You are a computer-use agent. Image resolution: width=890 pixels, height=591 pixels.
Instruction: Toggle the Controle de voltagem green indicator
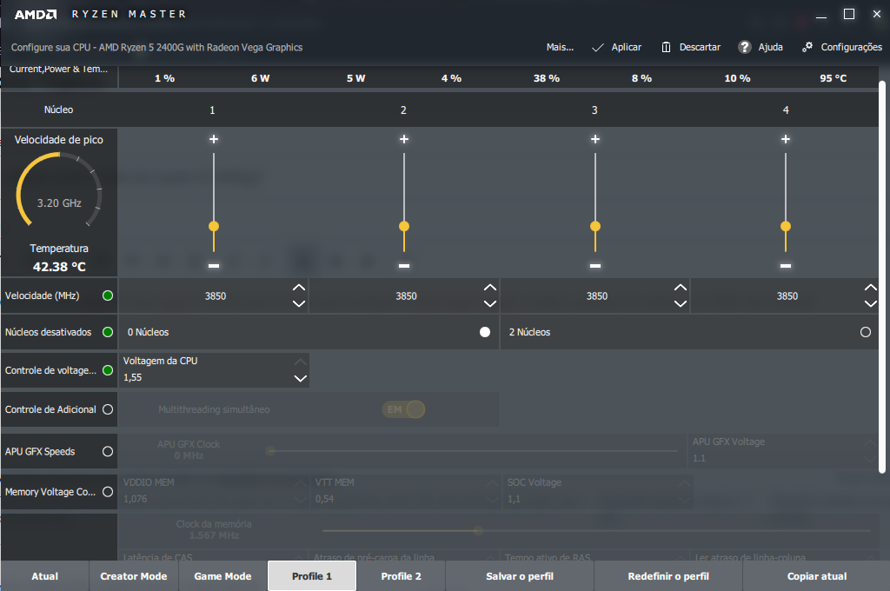point(108,370)
